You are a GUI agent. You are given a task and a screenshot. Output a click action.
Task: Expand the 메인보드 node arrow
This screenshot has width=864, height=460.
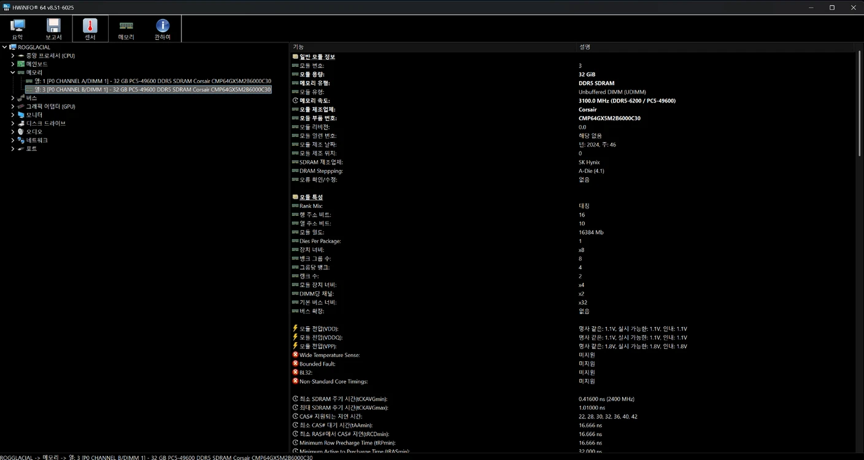13,64
